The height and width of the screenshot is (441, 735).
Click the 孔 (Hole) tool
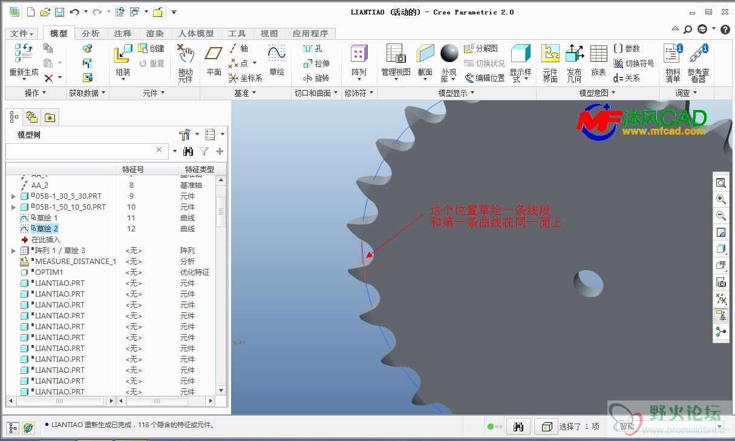[313, 48]
